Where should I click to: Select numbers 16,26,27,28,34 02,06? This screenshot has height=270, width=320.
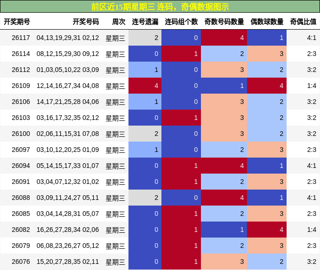click(68, 230)
